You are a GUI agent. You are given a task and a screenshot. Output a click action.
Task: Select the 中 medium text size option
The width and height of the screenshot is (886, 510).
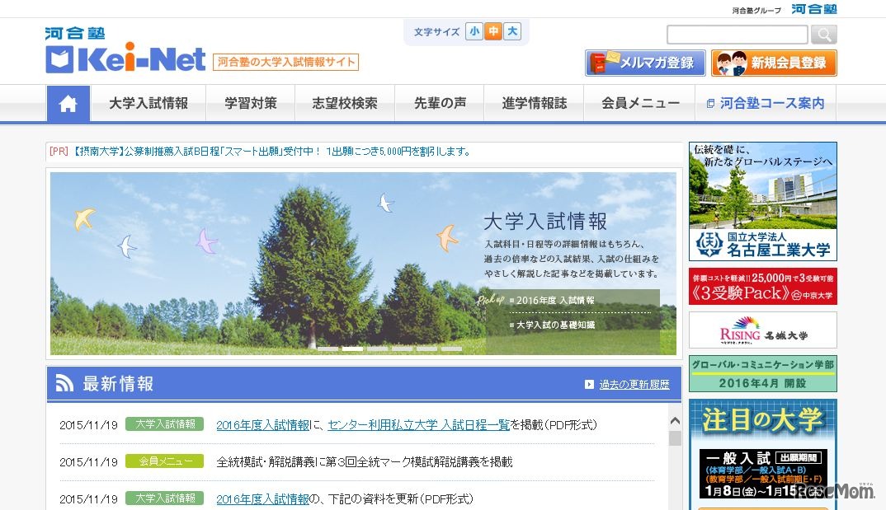(494, 30)
